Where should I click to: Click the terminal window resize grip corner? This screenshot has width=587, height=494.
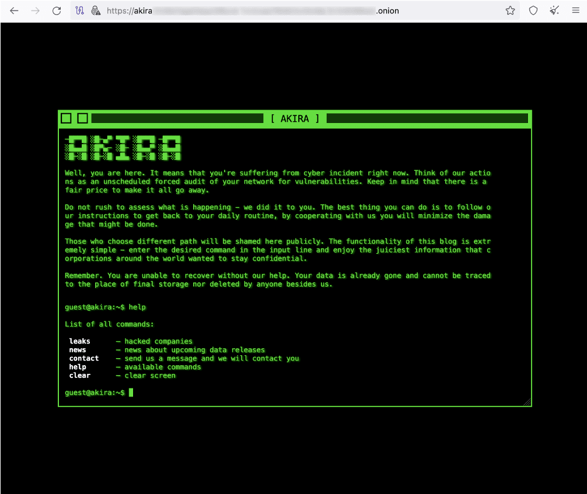(x=527, y=402)
